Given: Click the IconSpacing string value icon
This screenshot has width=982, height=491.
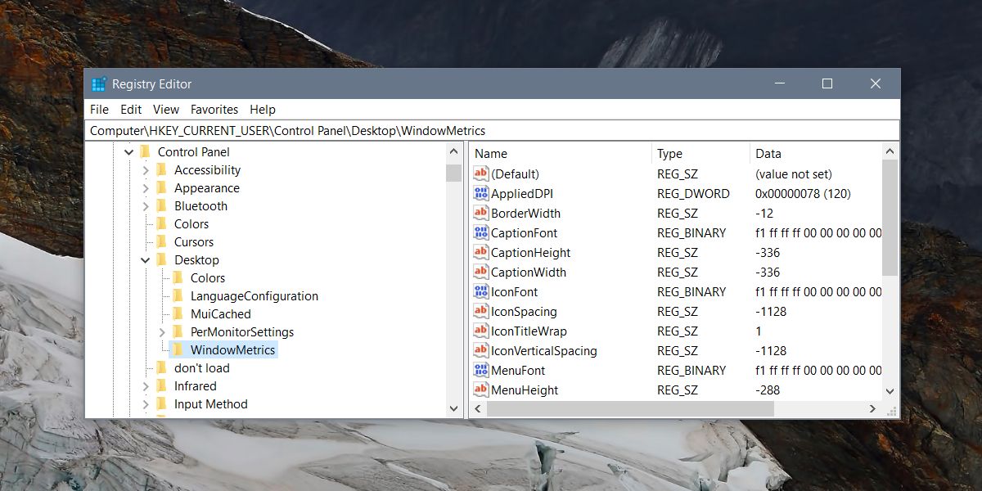Looking at the screenshot, I should click(480, 311).
